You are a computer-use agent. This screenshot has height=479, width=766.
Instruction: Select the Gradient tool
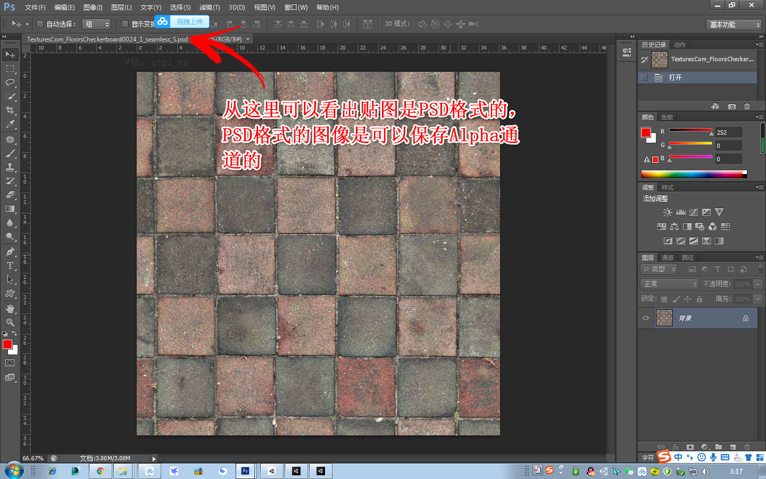[x=10, y=209]
